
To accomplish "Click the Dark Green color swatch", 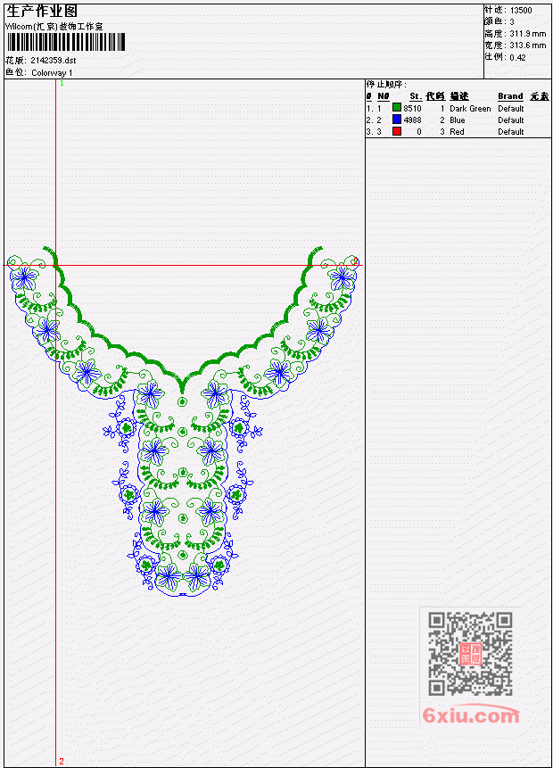I will 397,108.
